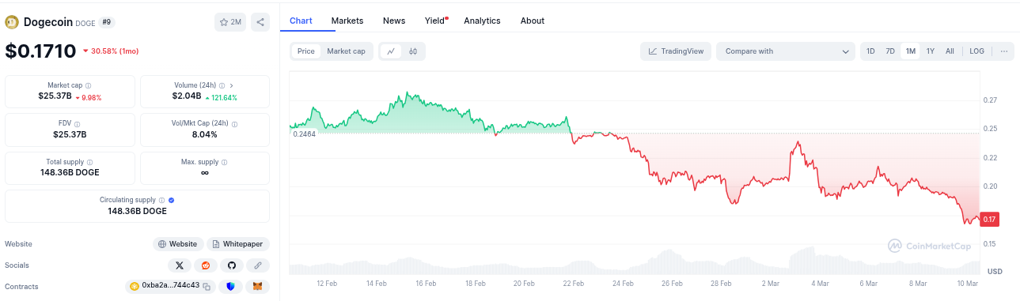Switch to candlestick chart icon
The height and width of the screenshot is (301, 1020).
tap(413, 51)
